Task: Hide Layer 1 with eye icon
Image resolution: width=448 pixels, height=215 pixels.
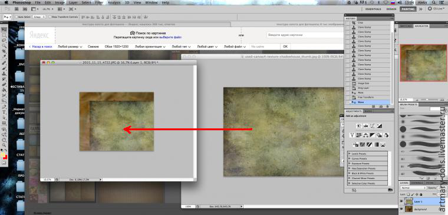Action: (401, 201)
